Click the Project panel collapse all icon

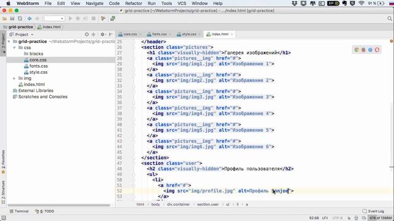93,34
